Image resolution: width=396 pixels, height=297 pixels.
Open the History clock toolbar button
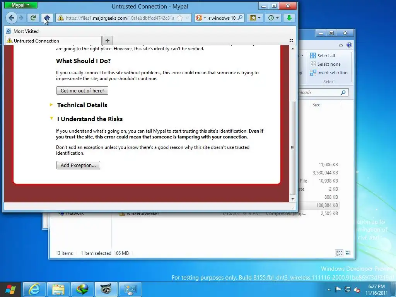(273, 18)
